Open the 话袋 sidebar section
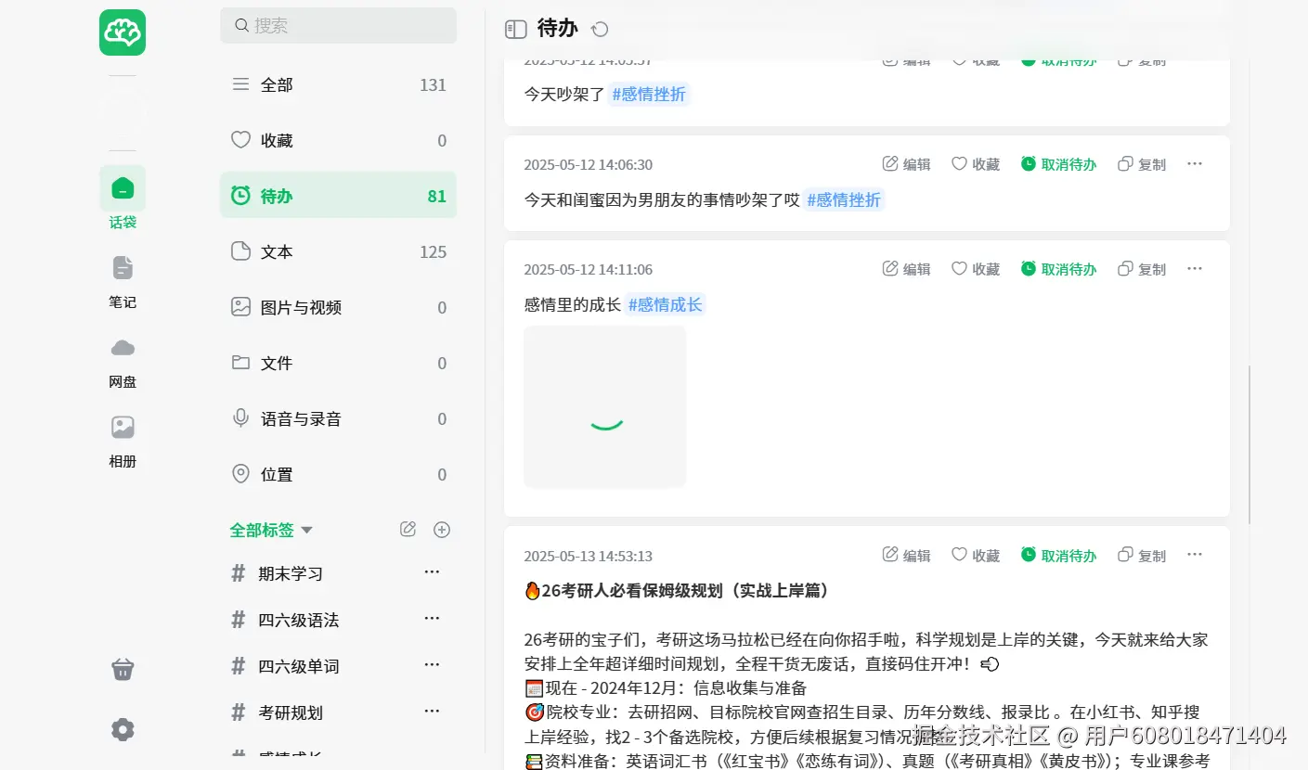This screenshot has height=770, width=1308. click(x=123, y=199)
